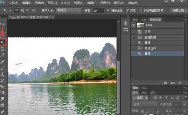
Task: Choose Add to Selection mode icon
Action: pos(22,10)
